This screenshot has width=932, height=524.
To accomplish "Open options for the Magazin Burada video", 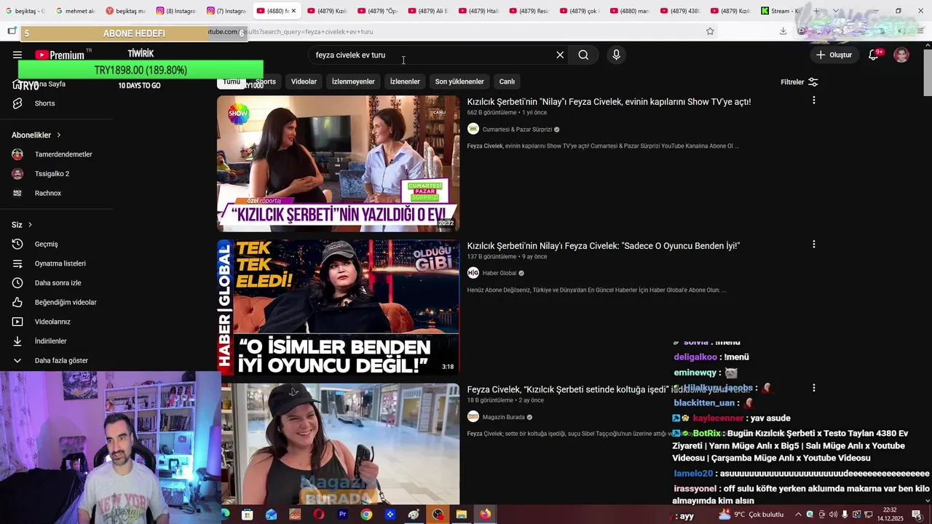I will pyautogui.click(x=813, y=389).
